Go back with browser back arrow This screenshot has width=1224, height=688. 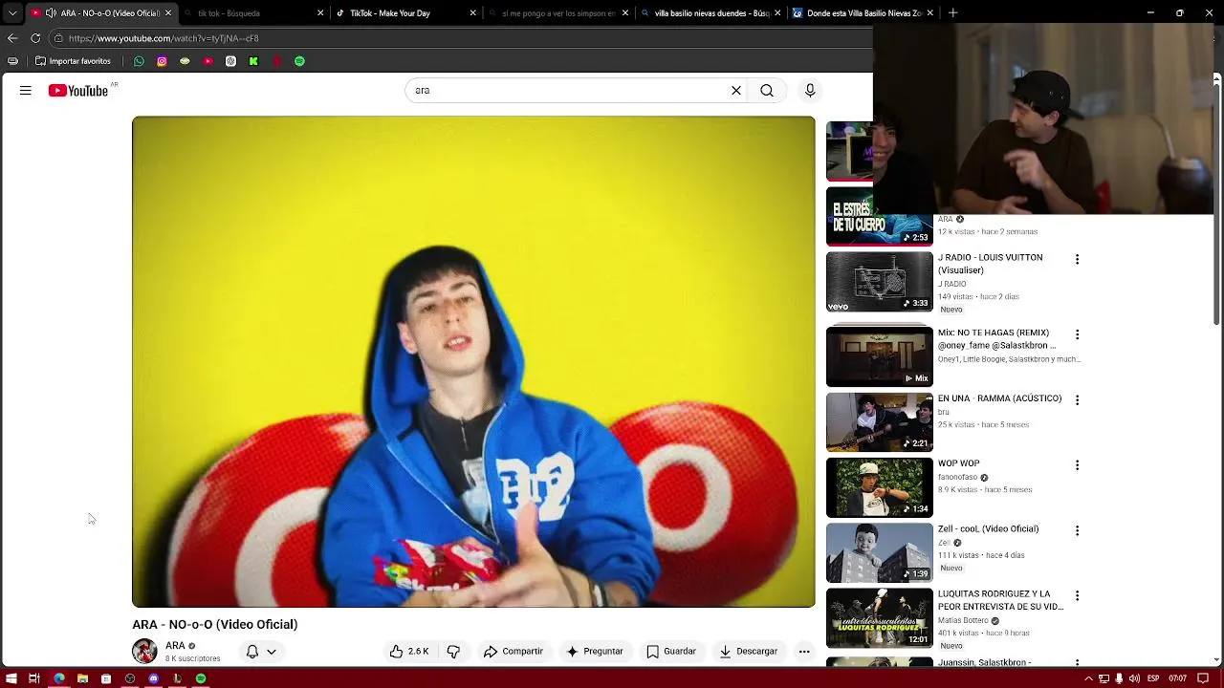click(12, 38)
